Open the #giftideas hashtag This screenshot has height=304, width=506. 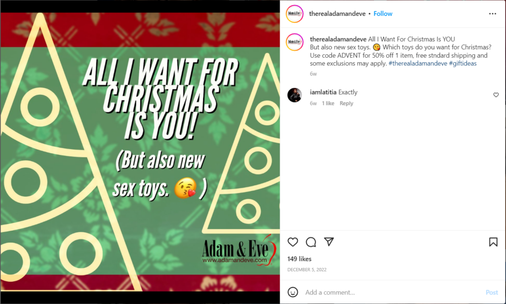(x=463, y=63)
